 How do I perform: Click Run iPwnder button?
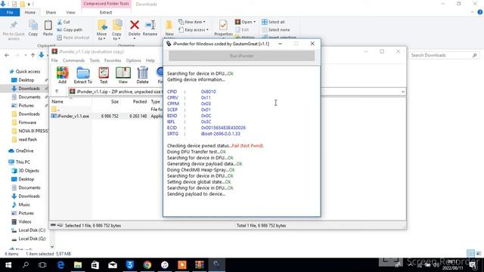[242, 56]
